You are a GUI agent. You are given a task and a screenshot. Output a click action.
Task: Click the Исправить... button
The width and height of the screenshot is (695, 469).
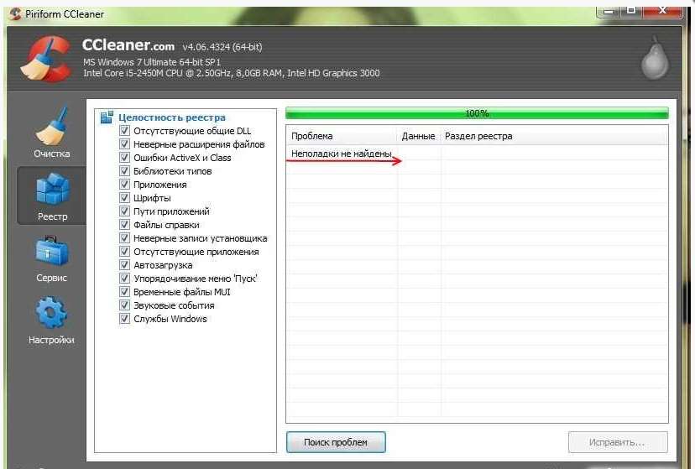[x=617, y=442]
